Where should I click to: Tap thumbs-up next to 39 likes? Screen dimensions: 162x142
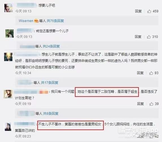point(151,104)
